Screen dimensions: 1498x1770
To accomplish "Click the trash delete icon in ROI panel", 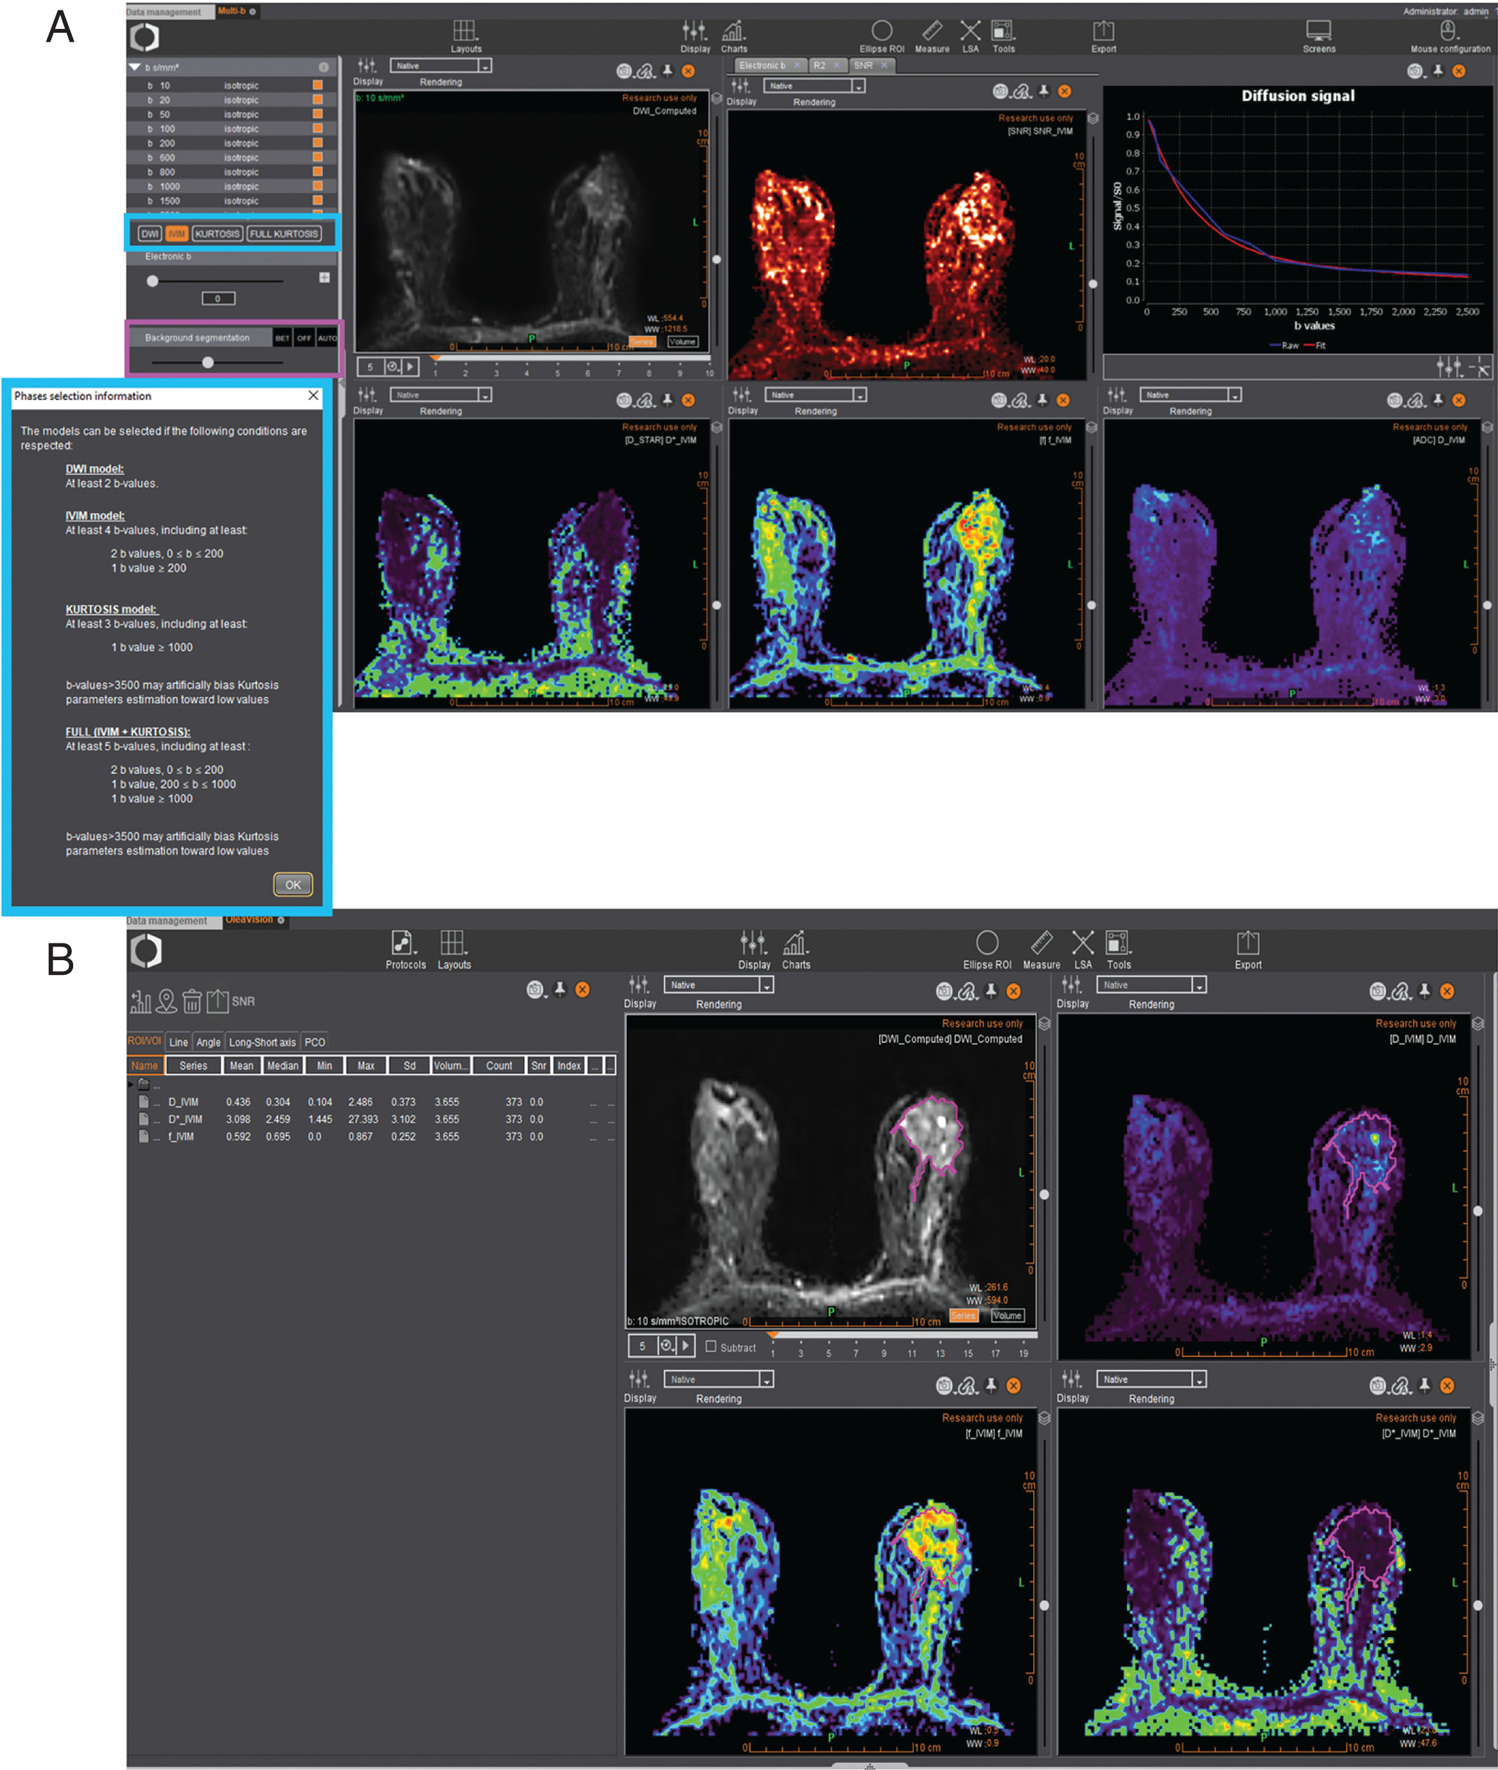I will pyautogui.click(x=192, y=1001).
